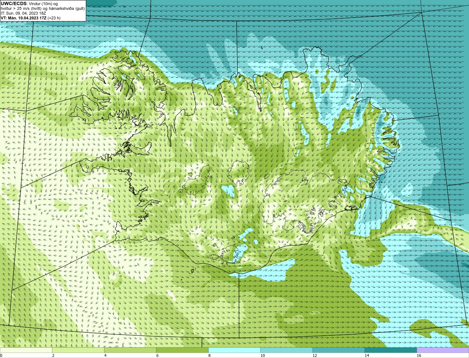Select the 12–14 m/s teal legend swatch
The height and width of the screenshot is (358, 469).
(339, 350)
